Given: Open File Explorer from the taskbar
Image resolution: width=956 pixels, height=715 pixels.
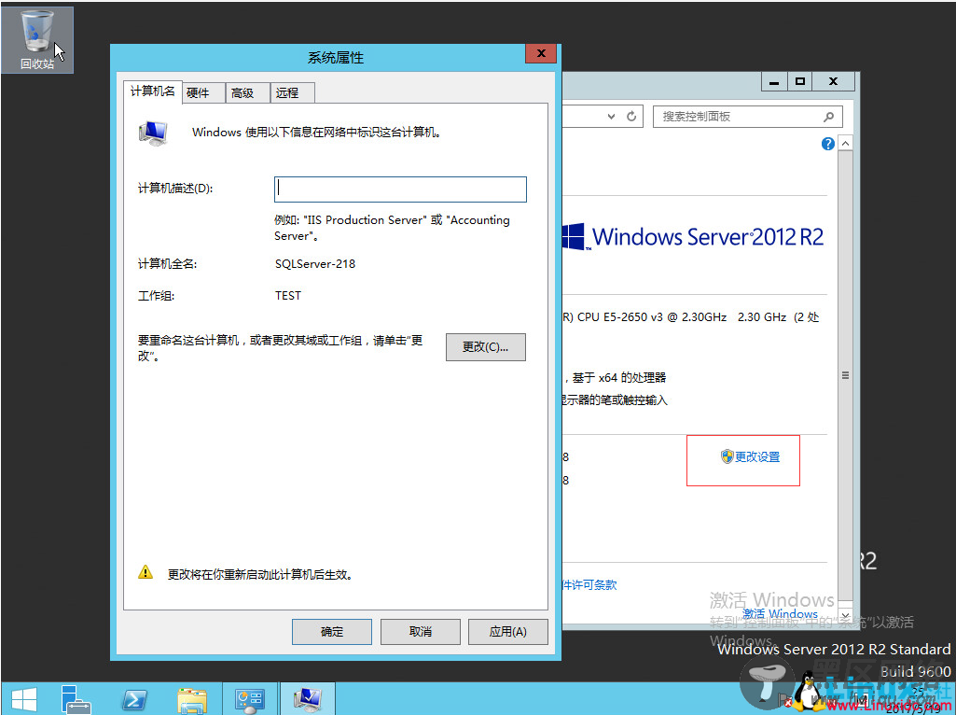Looking at the screenshot, I should (192, 700).
